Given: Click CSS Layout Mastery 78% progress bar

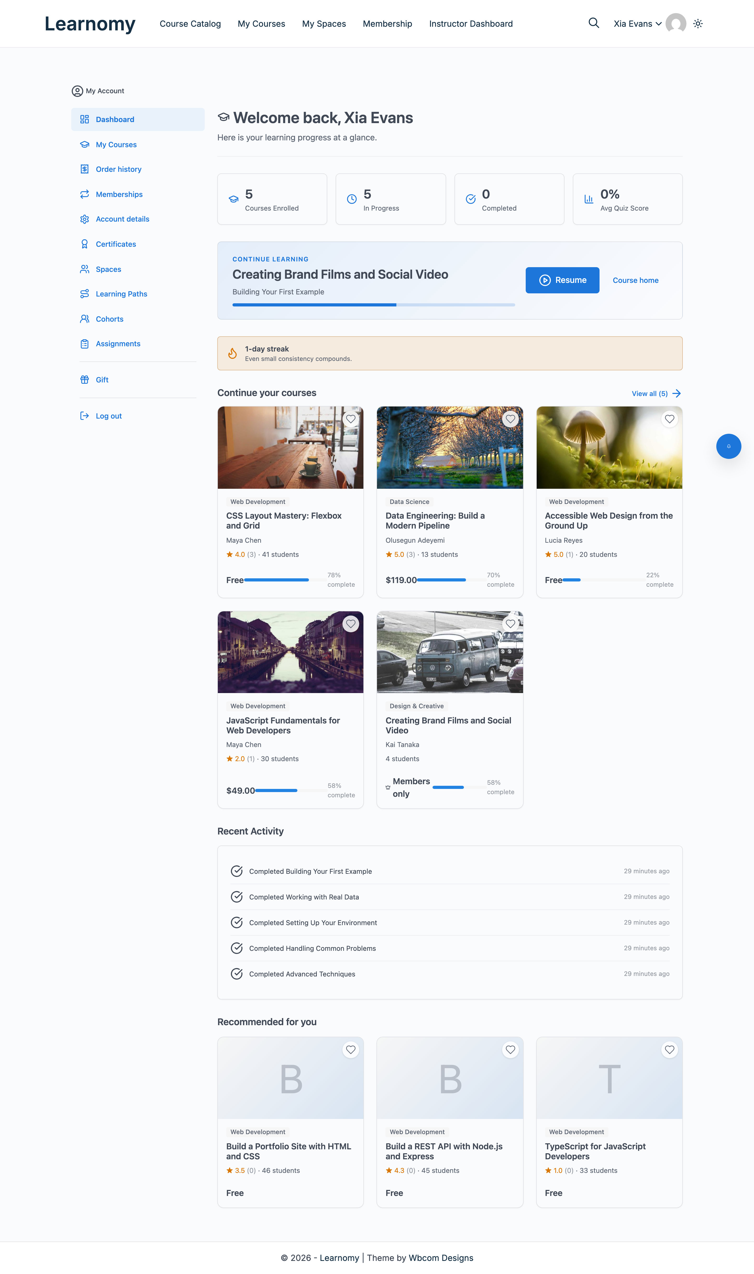Looking at the screenshot, I should click(286, 580).
